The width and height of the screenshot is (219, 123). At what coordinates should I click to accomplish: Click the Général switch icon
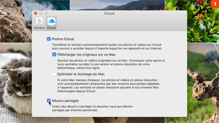39,21
